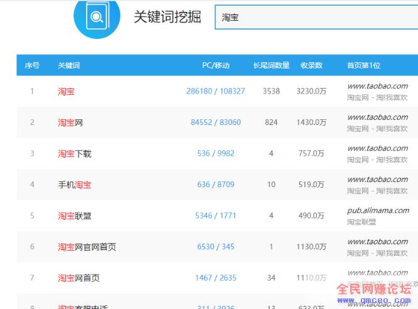Click indexed count 757.0万

tap(311, 153)
